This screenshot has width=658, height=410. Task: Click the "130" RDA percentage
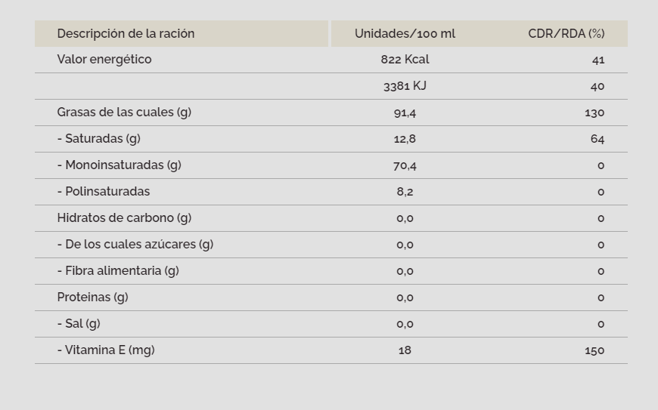[594, 113]
